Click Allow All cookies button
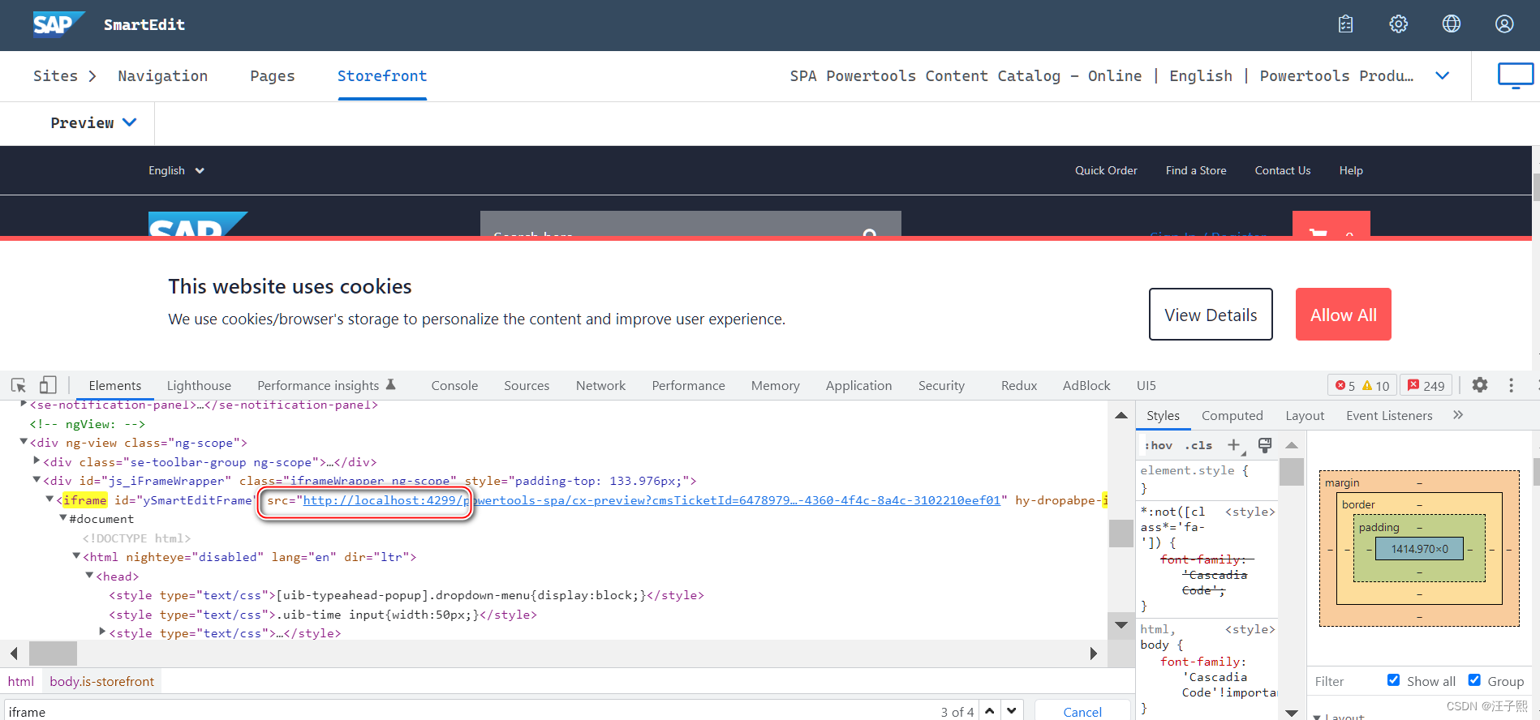Viewport: 1540px width, 720px height. click(x=1343, y=315)
